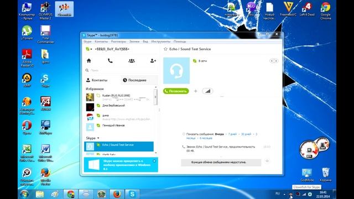Click scroll down arrow of contact list

tap(155, 153)
